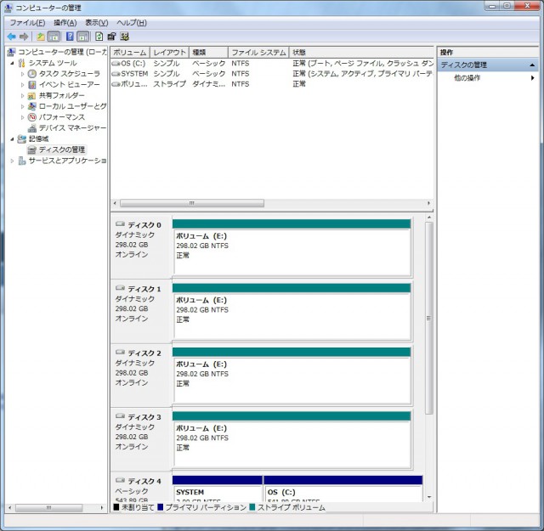Screen dimensions: 544x531
Task: Click the Help icon in toolbar
Action: pos(70,37)
